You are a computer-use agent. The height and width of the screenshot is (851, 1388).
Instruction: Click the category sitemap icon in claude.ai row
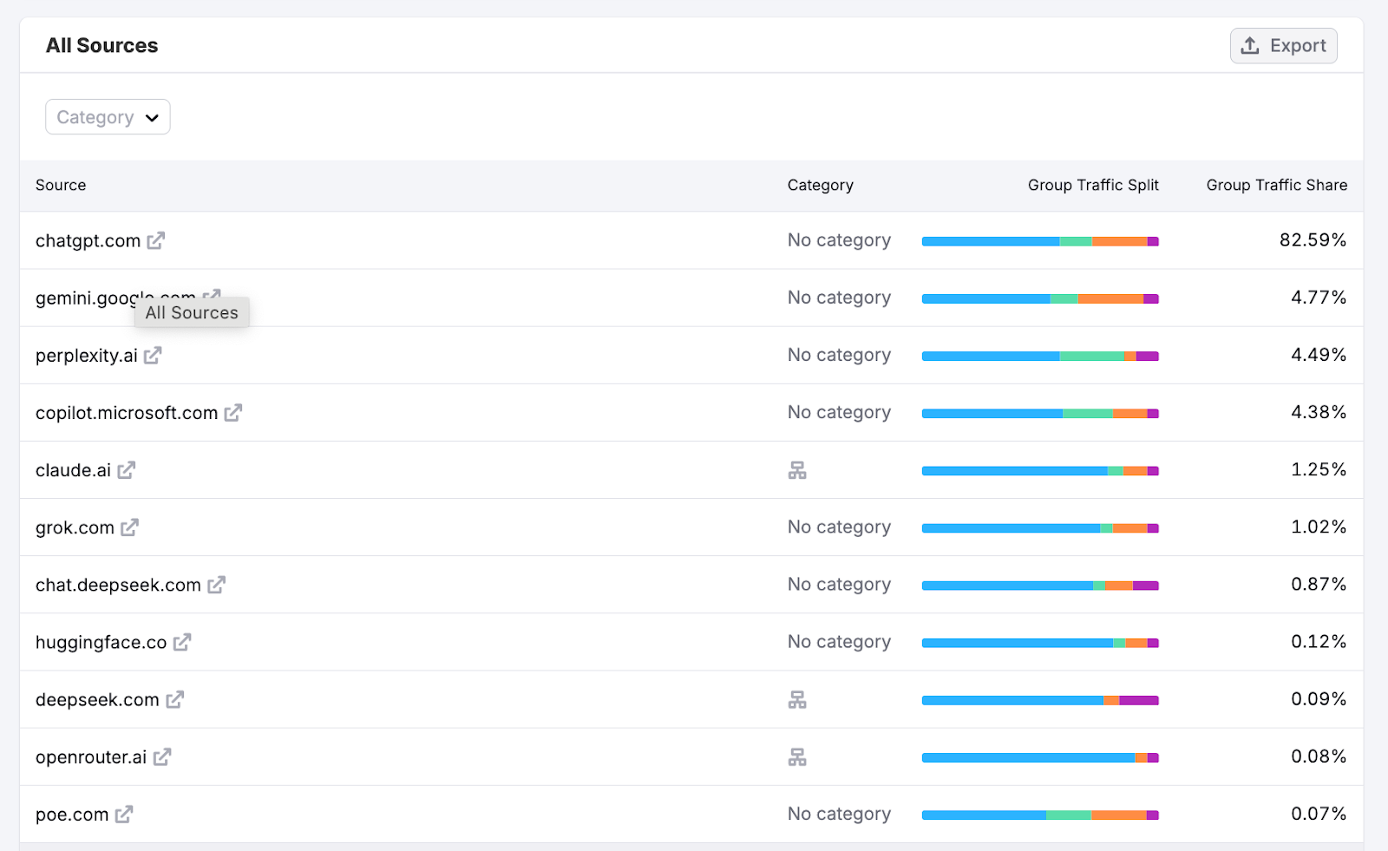pyautogui.click(x=798, y=470)
